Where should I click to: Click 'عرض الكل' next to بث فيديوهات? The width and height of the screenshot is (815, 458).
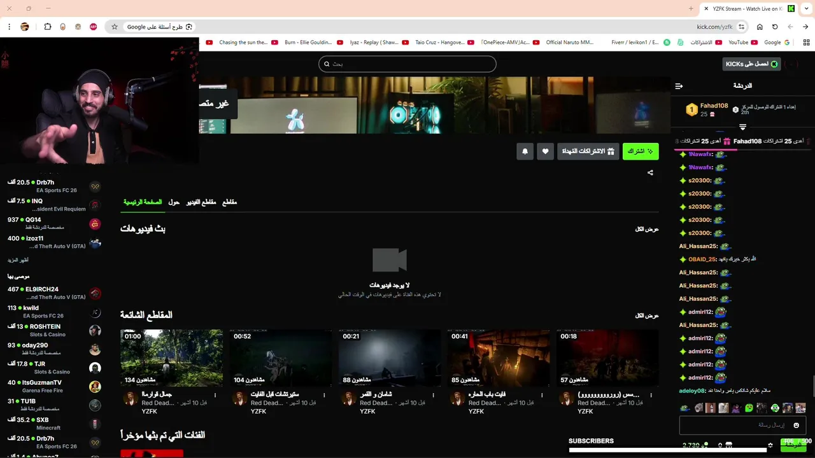click(647, 229)
